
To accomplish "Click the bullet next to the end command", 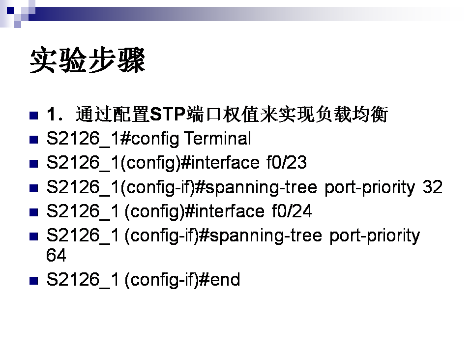I will 33,281.
